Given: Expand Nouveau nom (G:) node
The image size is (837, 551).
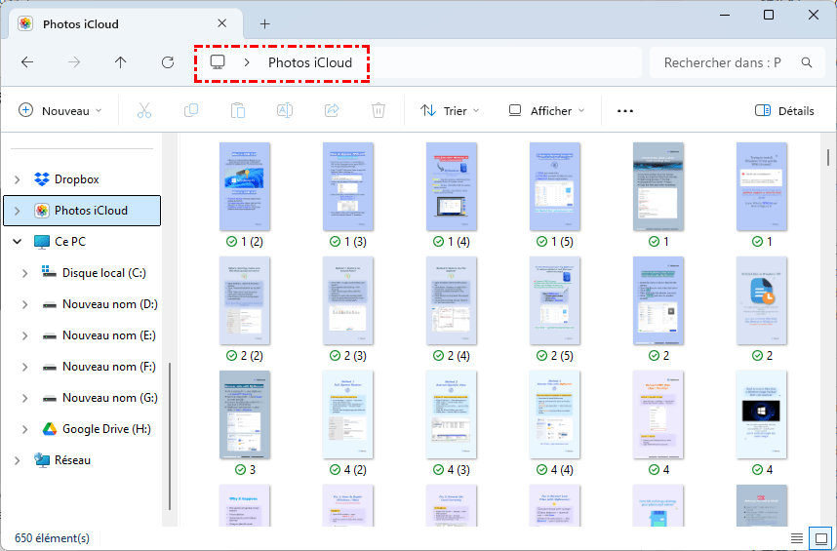Looking at the screenshot, I should pos(24,398).
